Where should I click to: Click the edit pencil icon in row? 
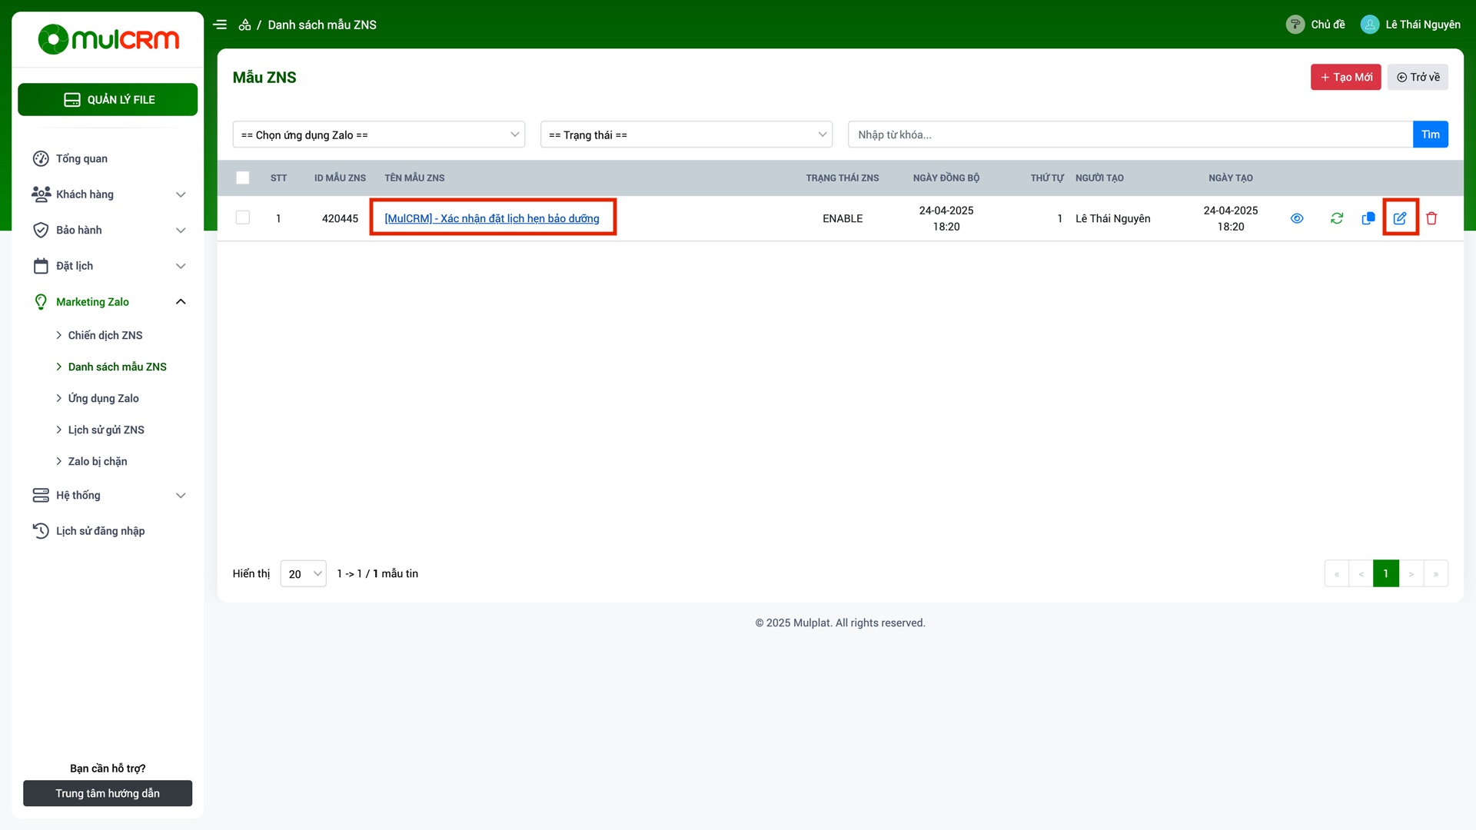1400,218
